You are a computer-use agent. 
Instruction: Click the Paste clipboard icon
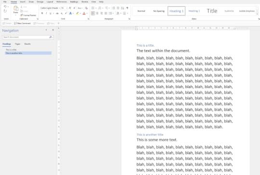(16, 8)
